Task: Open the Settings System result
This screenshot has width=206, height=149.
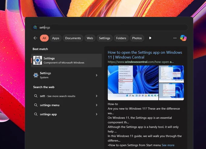Action: pyautogui.click(x=66, y=75)
